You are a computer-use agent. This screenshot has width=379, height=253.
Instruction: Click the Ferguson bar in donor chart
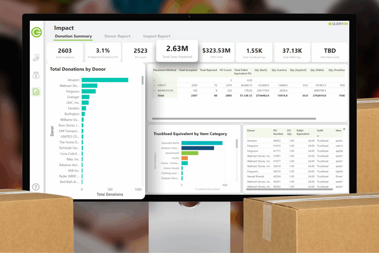pos(89,91)
